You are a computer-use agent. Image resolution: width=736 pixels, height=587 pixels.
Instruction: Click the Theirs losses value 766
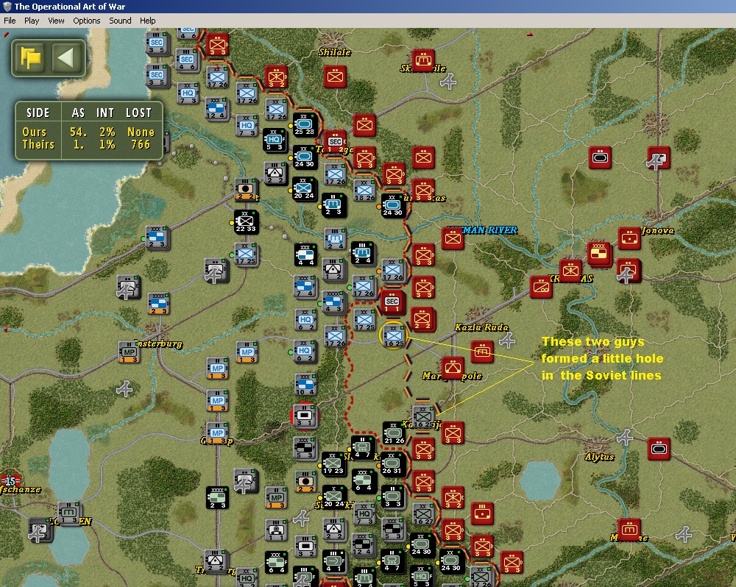[141, 144]
